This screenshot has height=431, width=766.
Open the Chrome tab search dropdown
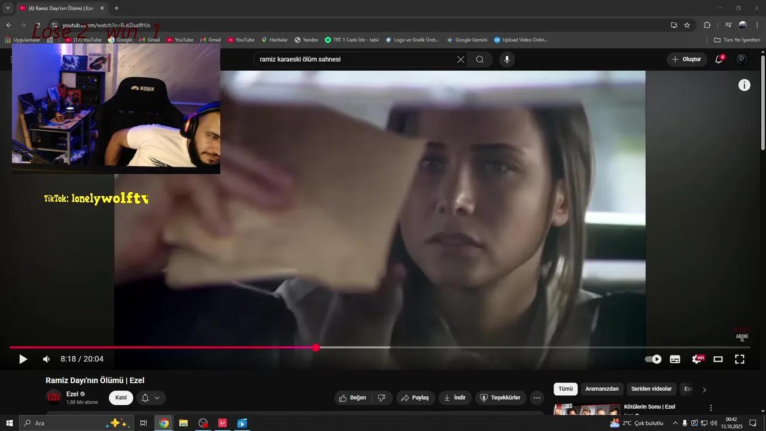coord(8,8)
